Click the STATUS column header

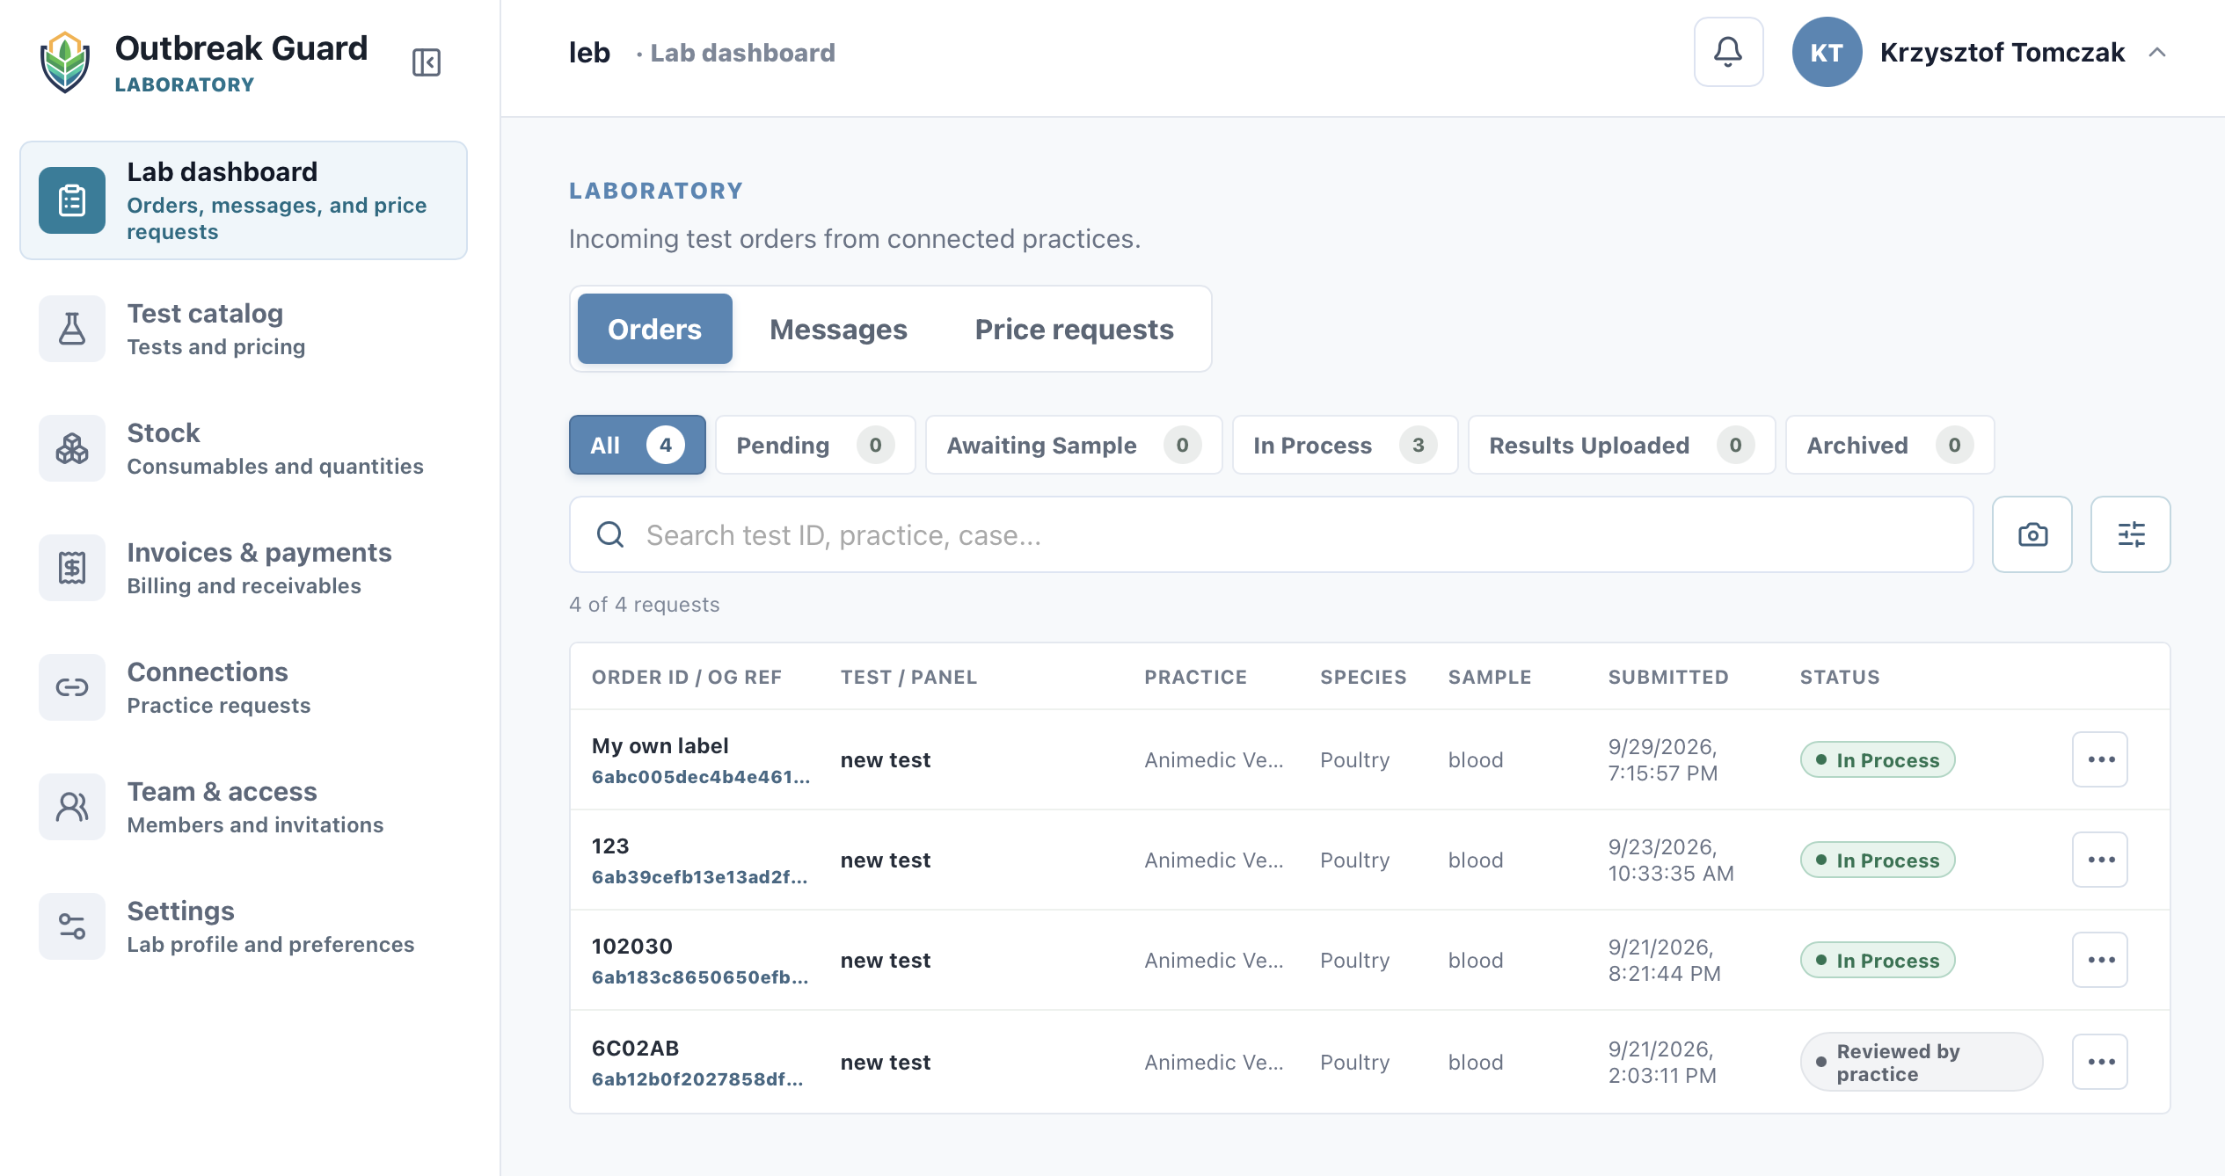tap(1840, 677)
